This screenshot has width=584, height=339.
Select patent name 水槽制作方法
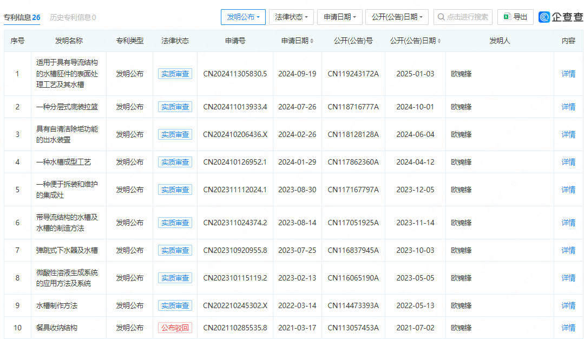tap(57, 305)
